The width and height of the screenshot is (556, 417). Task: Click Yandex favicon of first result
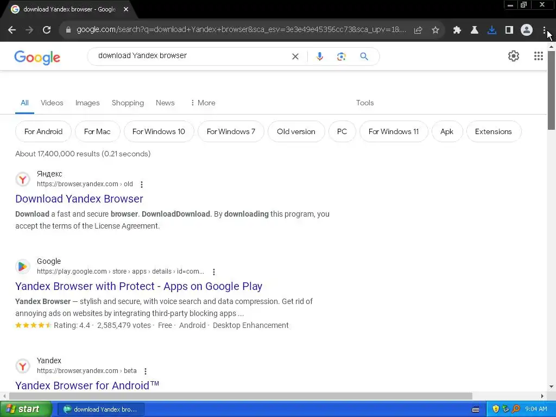[23, 179]
